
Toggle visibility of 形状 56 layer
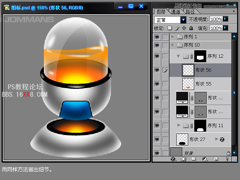(157, 70)
